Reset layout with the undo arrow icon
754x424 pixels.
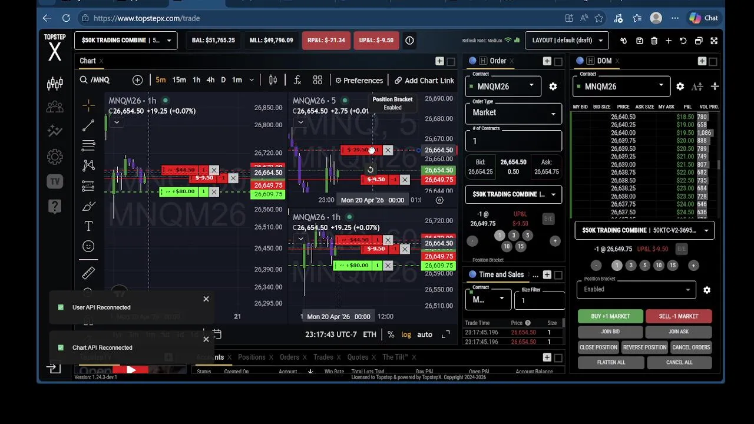683,41
